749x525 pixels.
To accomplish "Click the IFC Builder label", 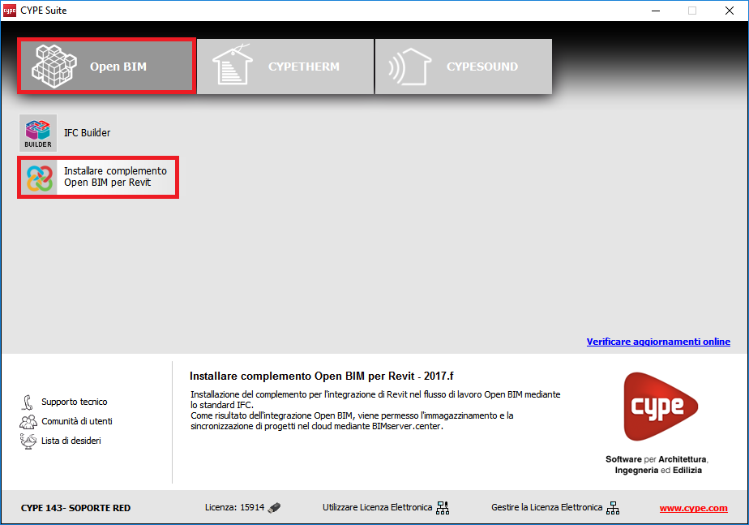I will (x=88, y=133).
